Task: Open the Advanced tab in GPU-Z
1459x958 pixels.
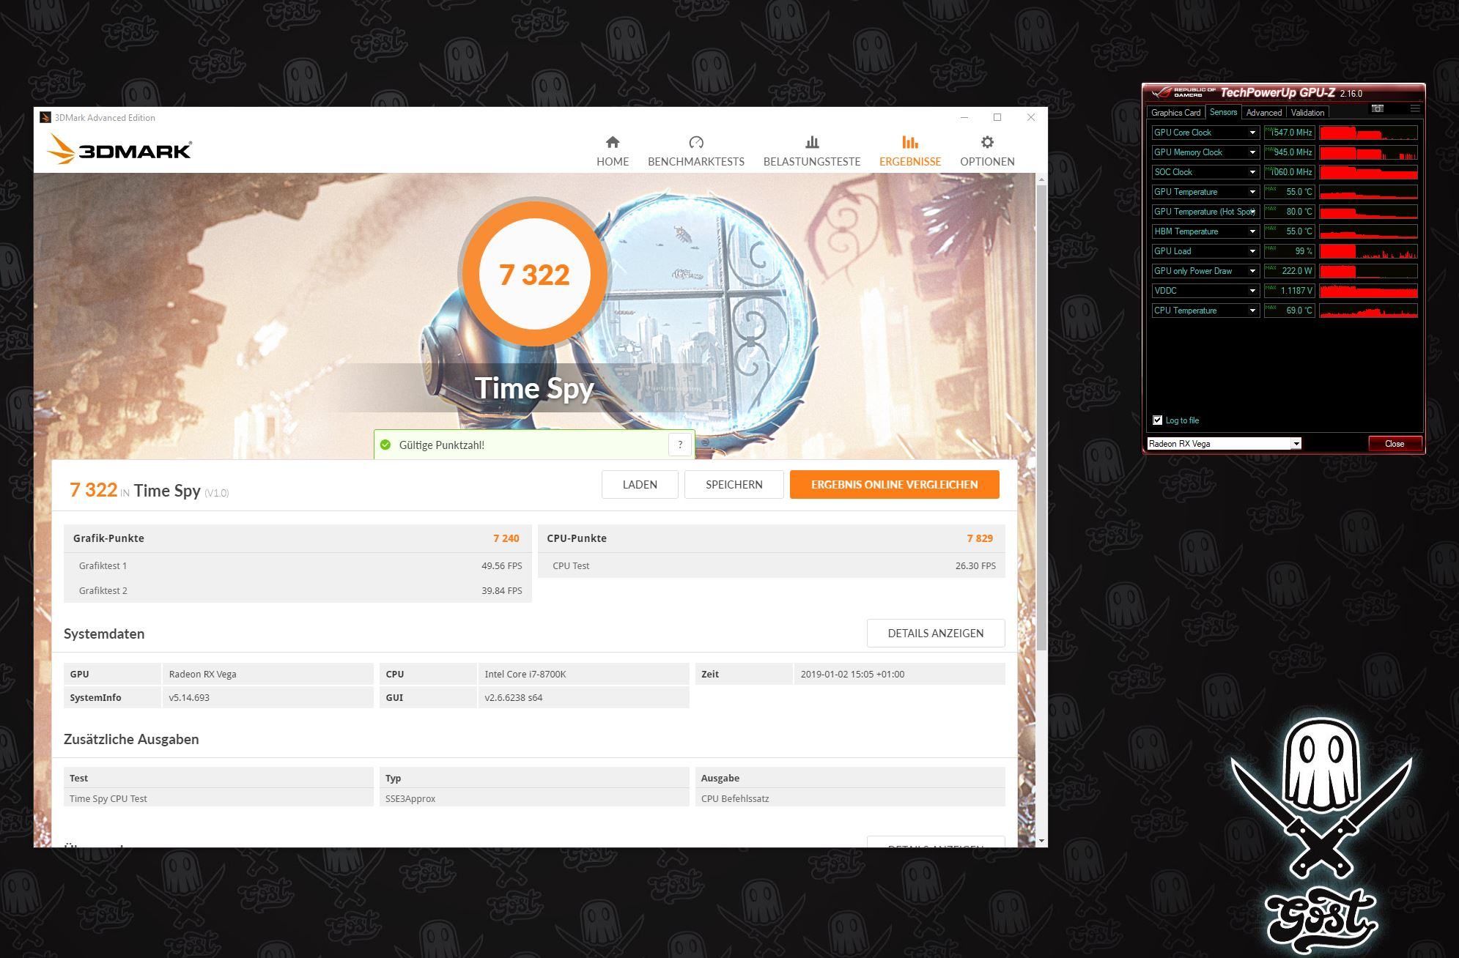Action: (1264, 113)
